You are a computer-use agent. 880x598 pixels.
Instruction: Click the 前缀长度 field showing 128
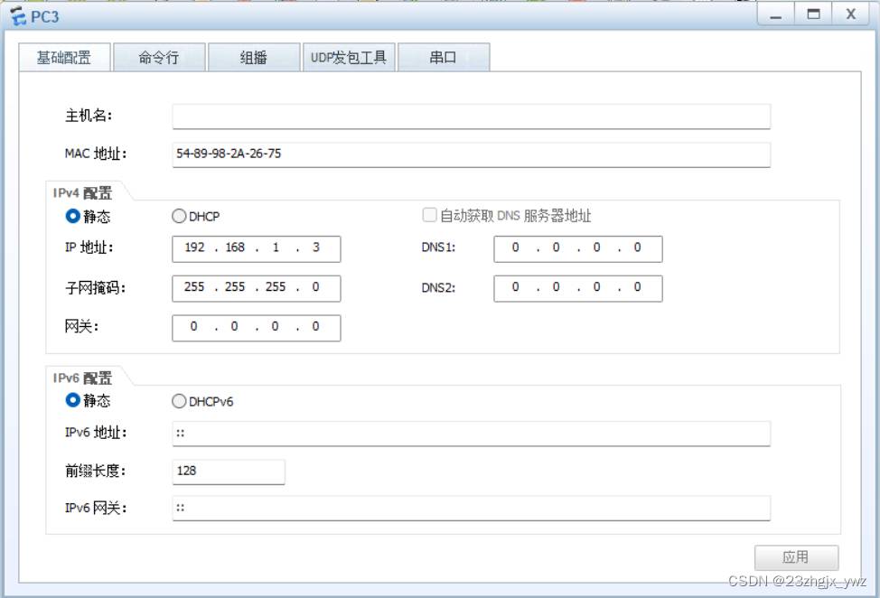point(229,472)
